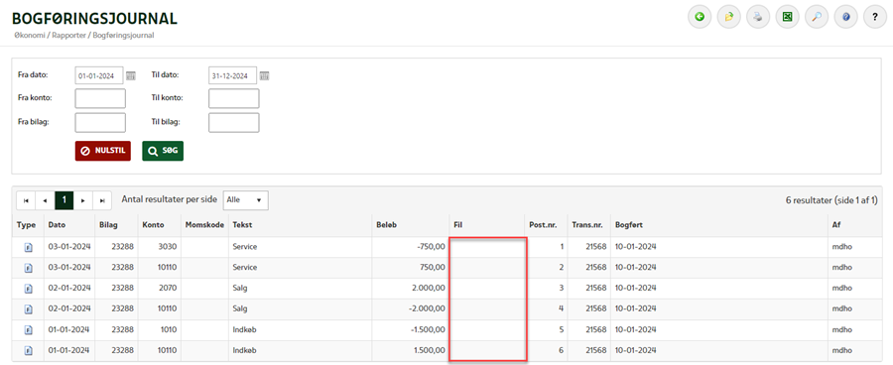Click the Til konto input field
The height and width of the screenshot is (365, 893).
point(233,98)
